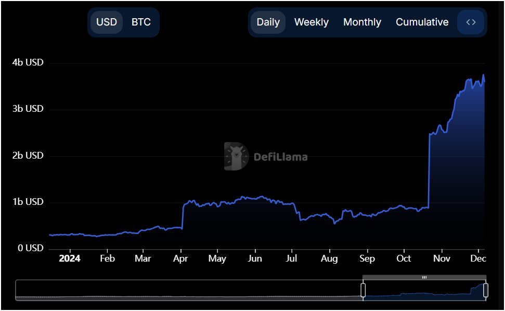Click the 2024 x-axis label

point(70,258)
